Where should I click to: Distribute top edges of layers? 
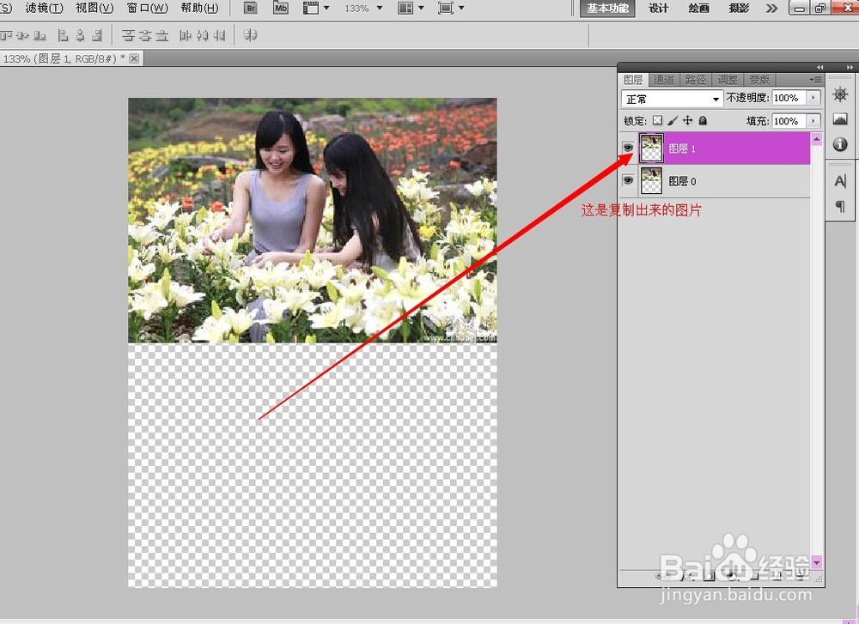point(128,35)
